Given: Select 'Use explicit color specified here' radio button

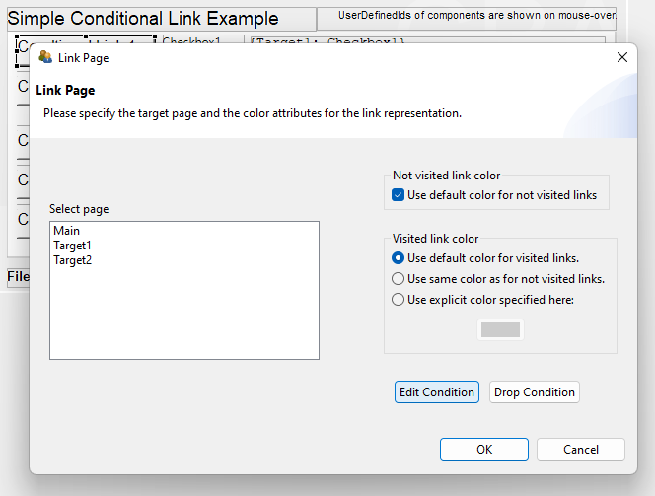Looking at the screenshot, I should [x=399, y=300].
